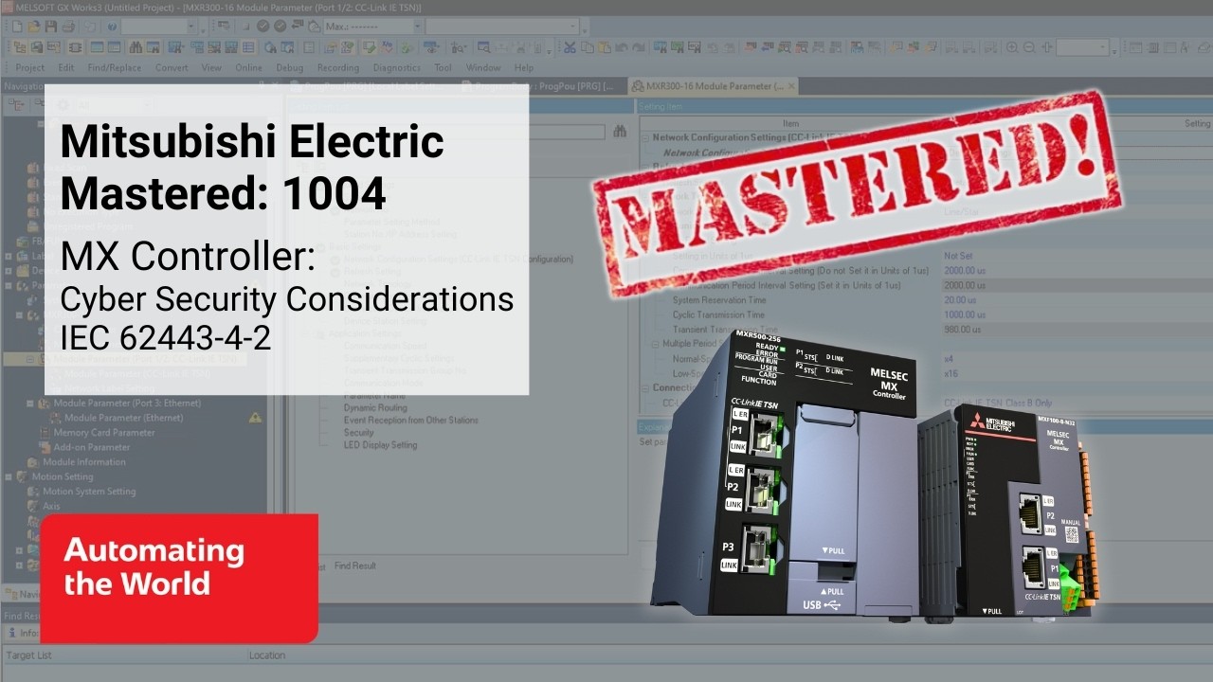Click the Undo arrow icon in the second toolbar
The width and height of the screenshot is (1213, 682).
[x=622, y=47]
